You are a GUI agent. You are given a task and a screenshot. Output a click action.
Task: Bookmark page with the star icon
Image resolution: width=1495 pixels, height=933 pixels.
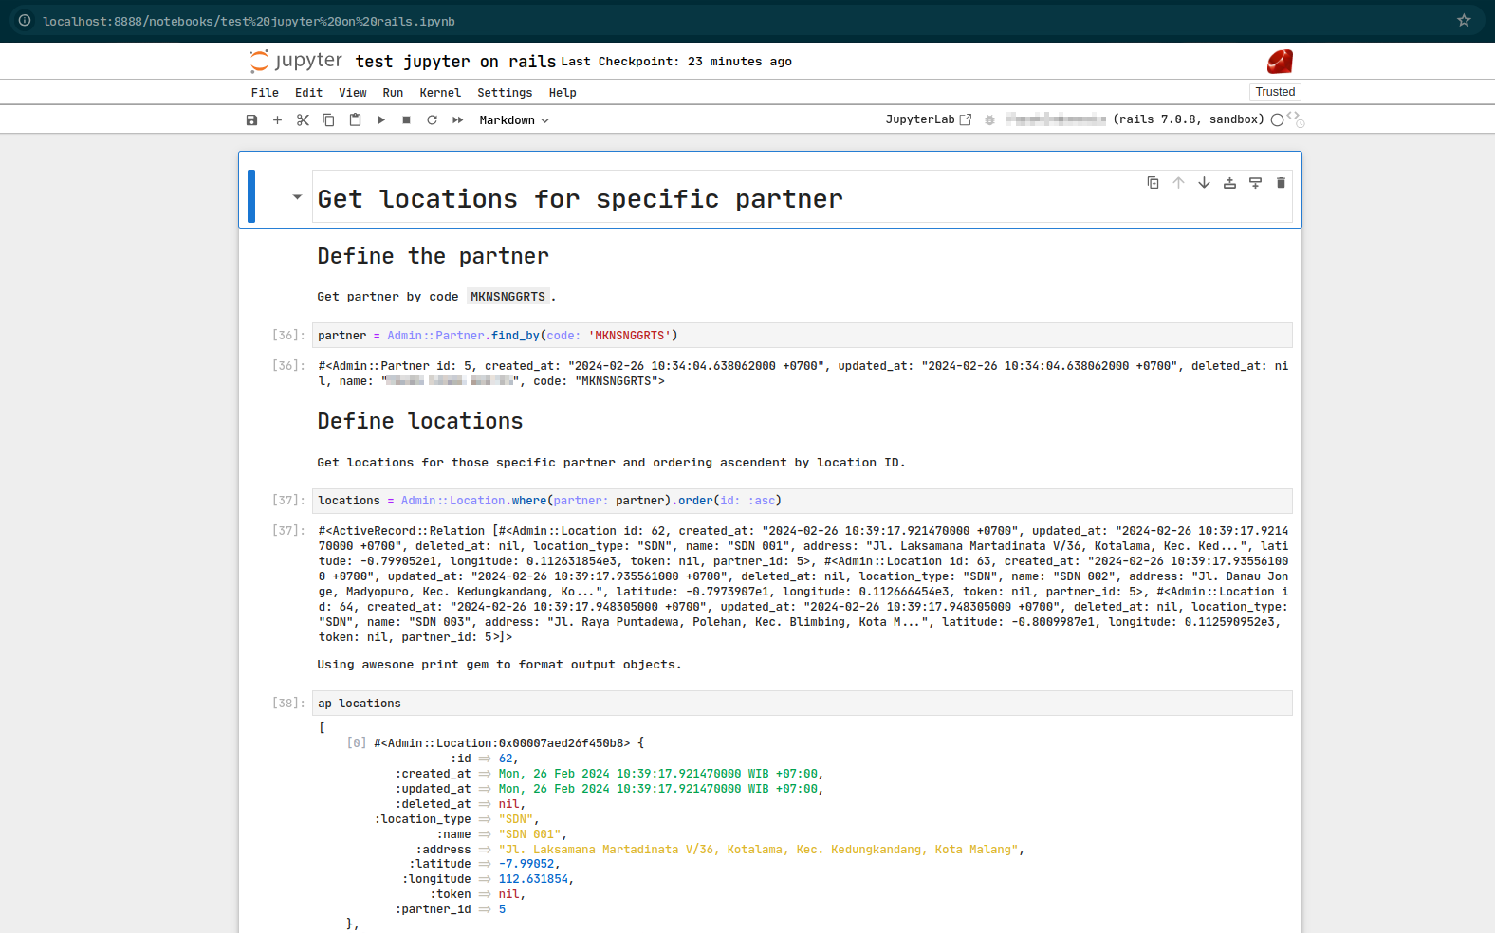1464,20
